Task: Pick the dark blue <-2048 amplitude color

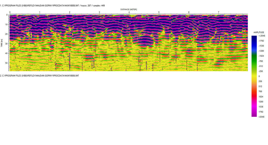Action: pyautogui.click(x=254, y=37)
